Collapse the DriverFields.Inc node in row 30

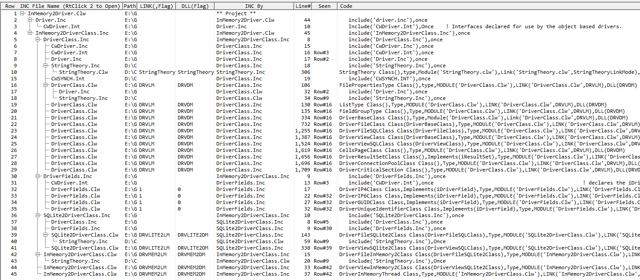[x=38, y=176]
